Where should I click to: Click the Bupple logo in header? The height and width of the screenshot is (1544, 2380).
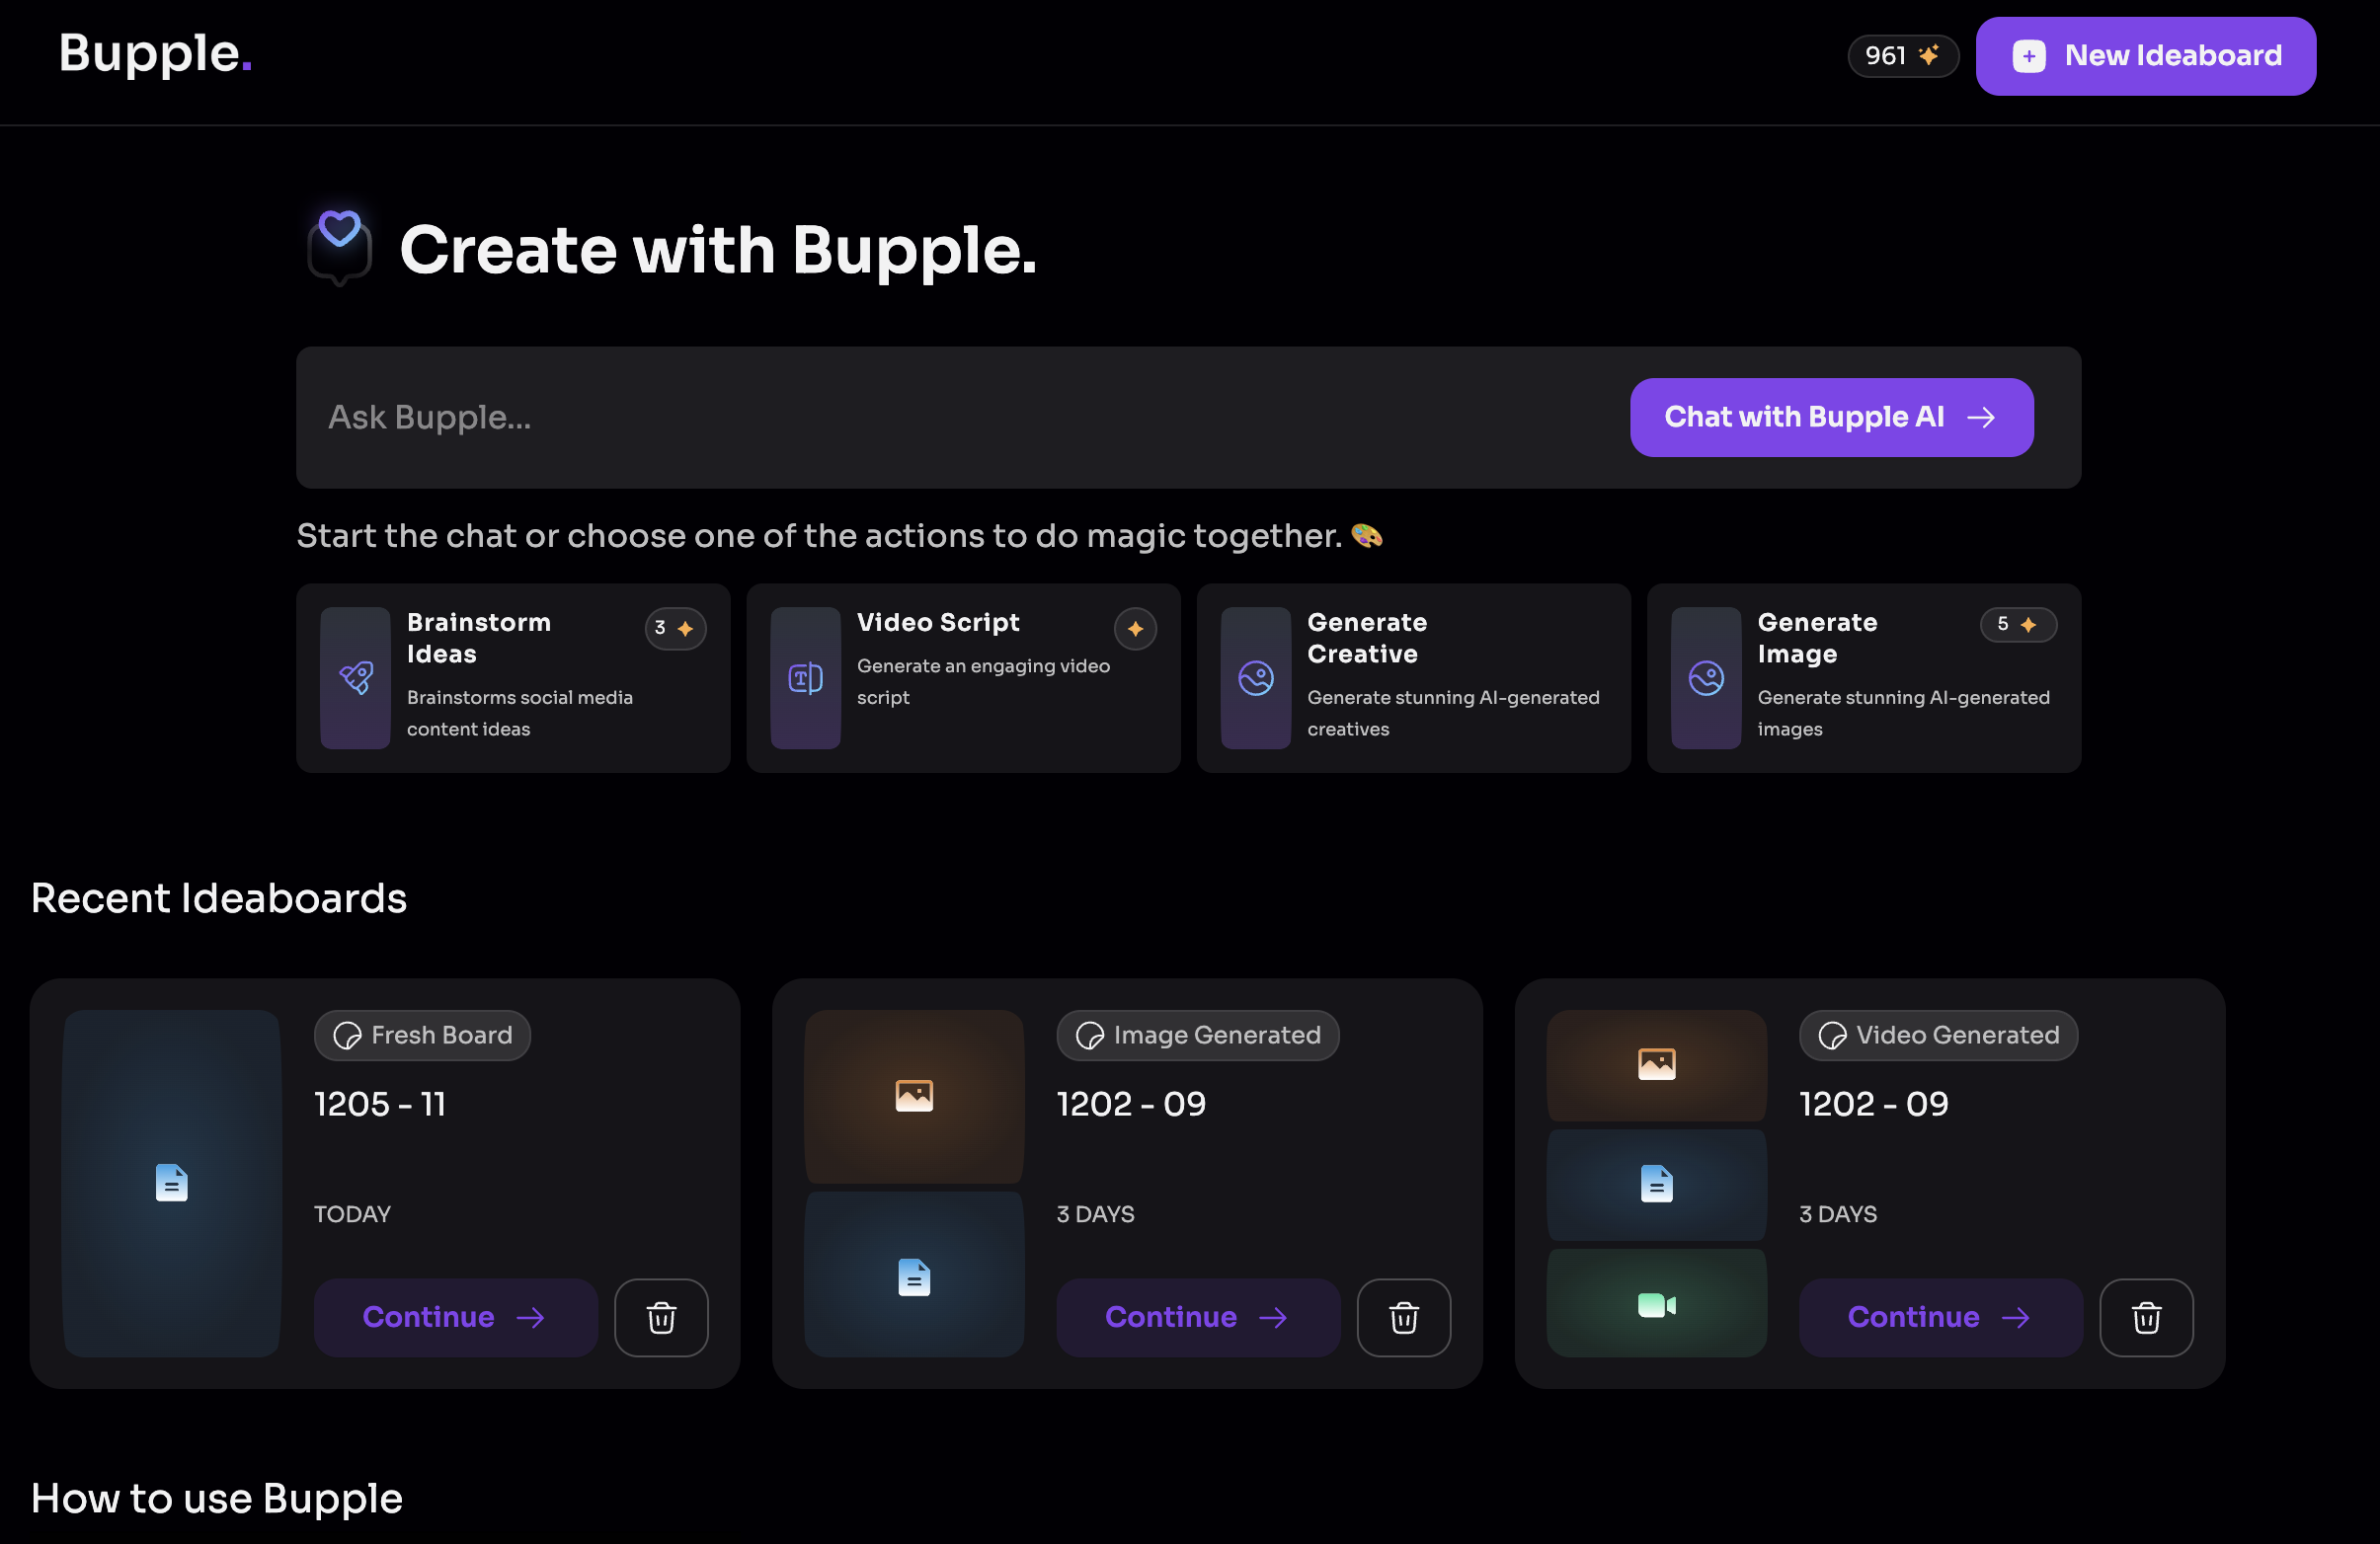[155, 55]
